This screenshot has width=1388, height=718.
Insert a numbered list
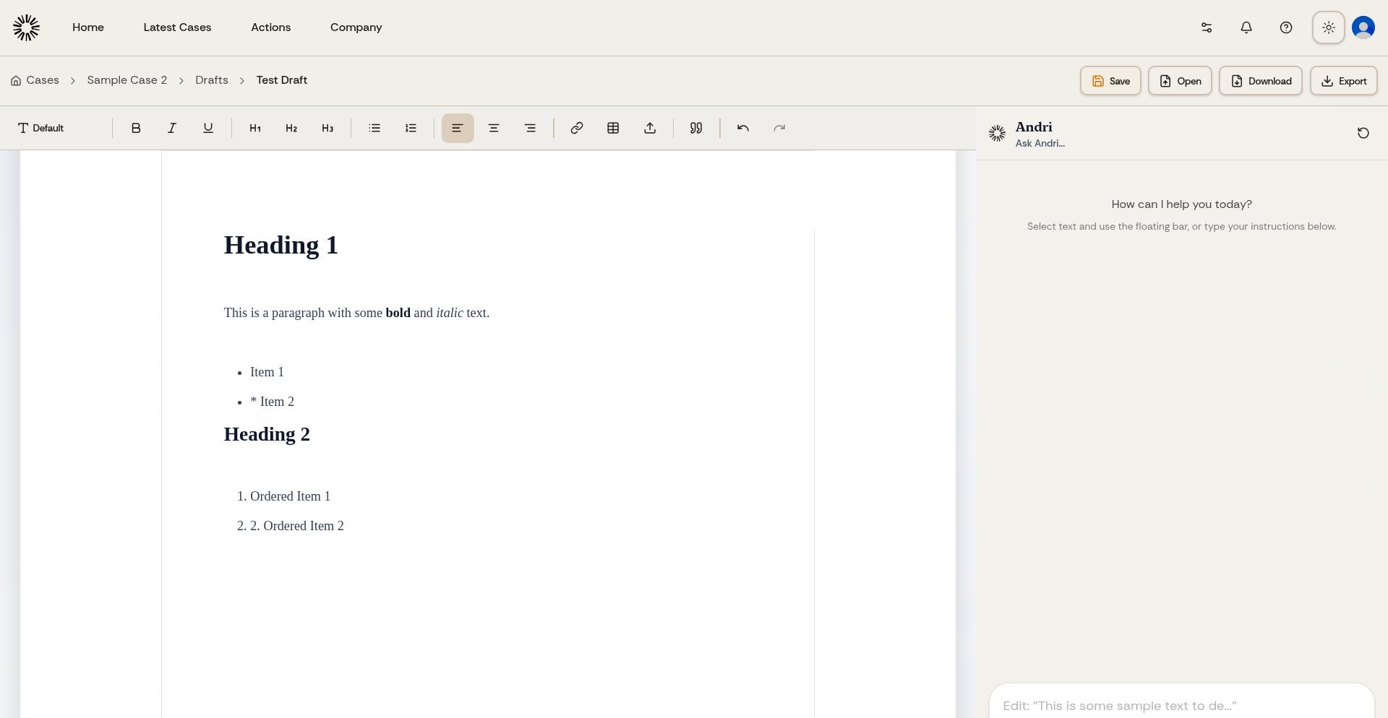click(411, 129)
